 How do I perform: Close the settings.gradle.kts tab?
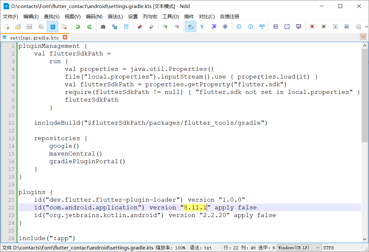65,37
